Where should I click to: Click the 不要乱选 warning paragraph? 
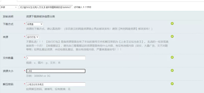point(97,46)
